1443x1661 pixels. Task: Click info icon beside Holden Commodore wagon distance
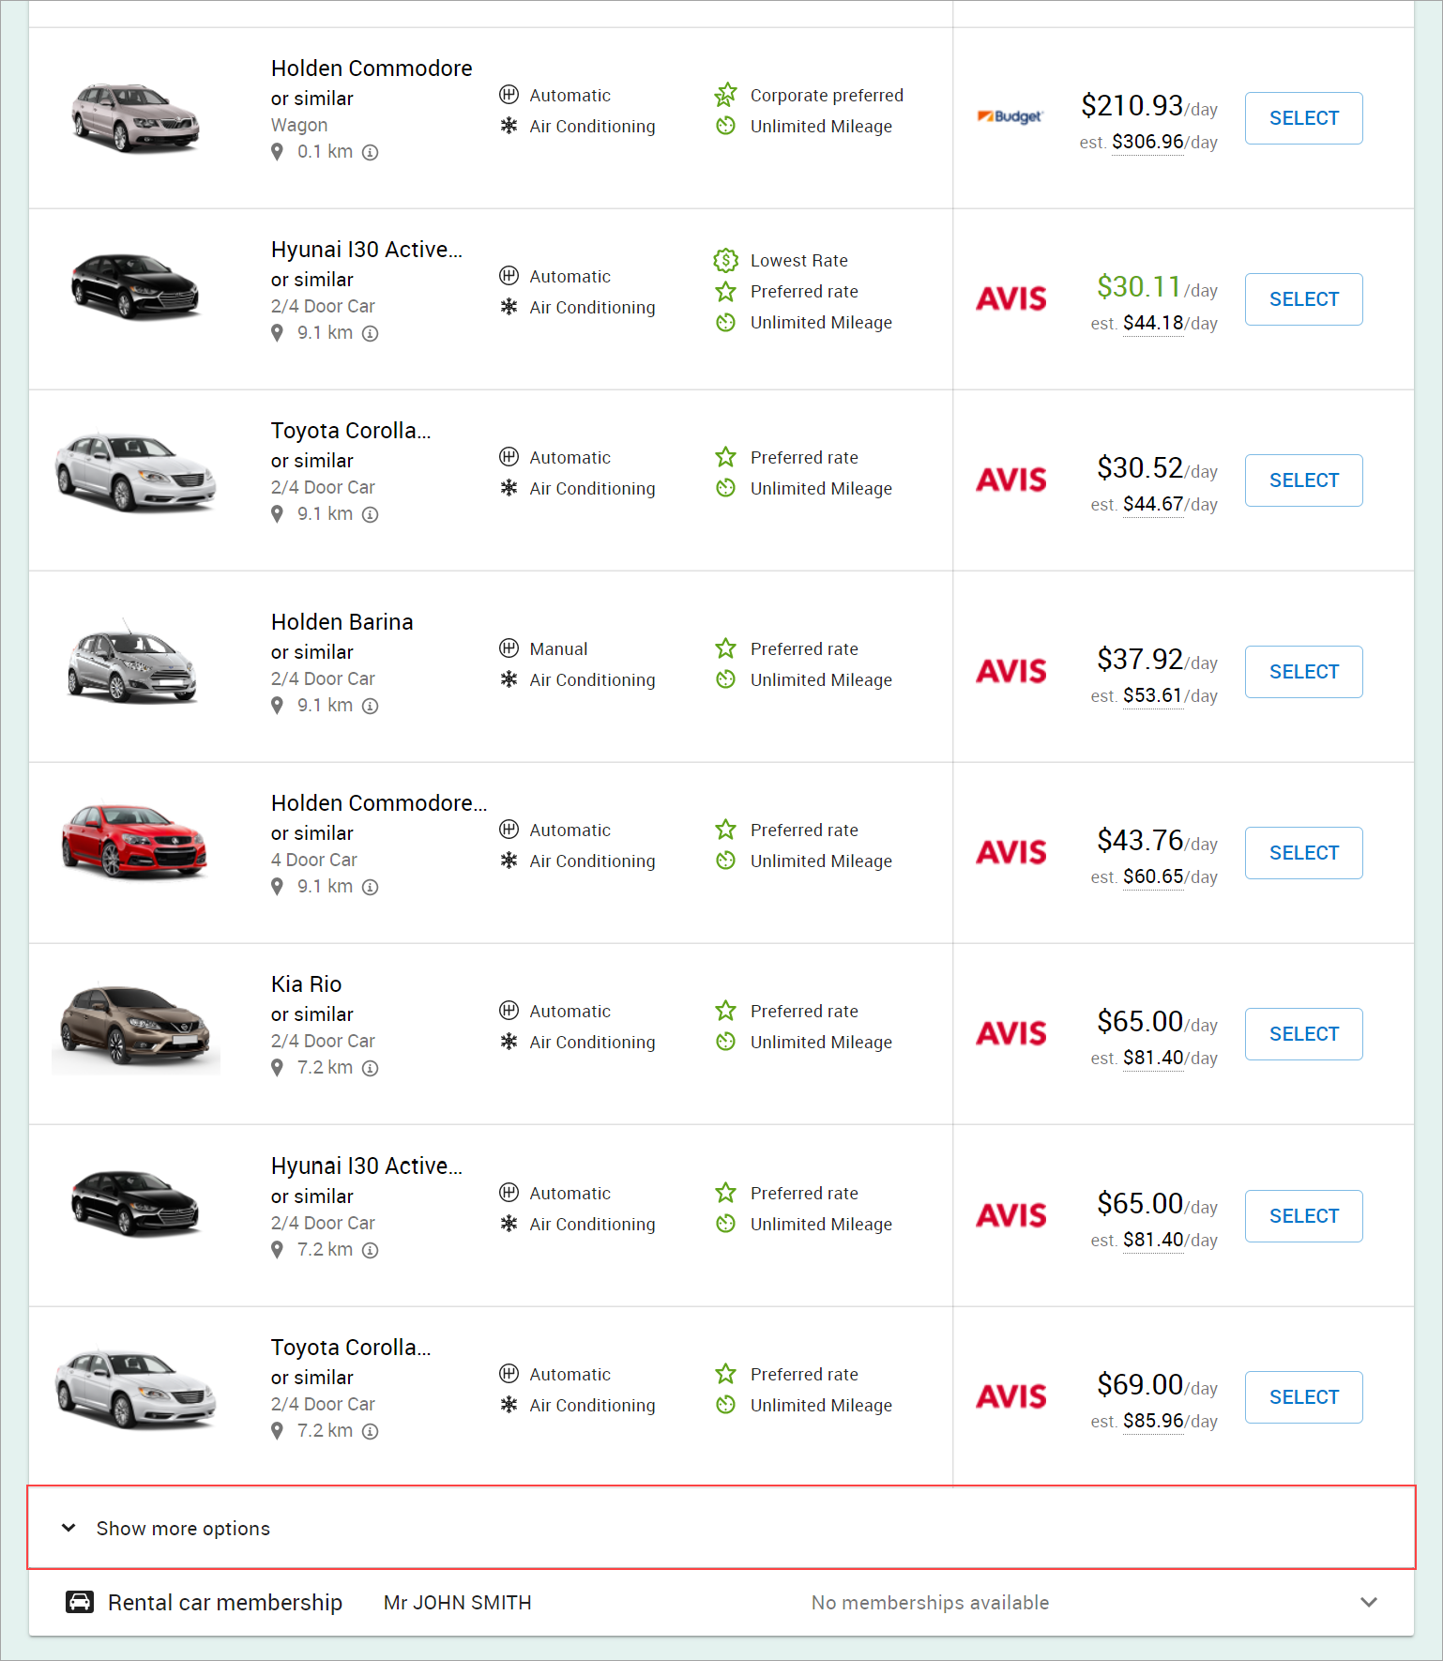pos(371,153)
